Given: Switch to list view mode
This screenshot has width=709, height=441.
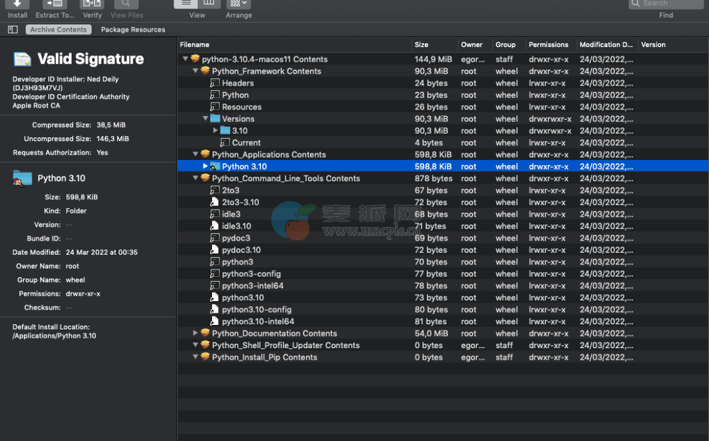Looking at the screenshot, I should (186, 3).
